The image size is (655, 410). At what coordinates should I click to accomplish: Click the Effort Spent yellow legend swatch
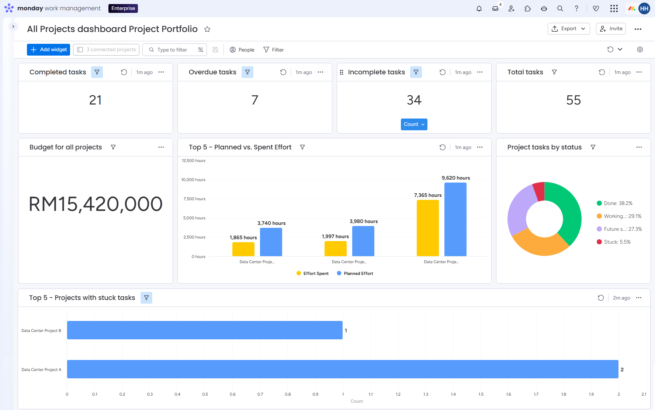(299, 273)
